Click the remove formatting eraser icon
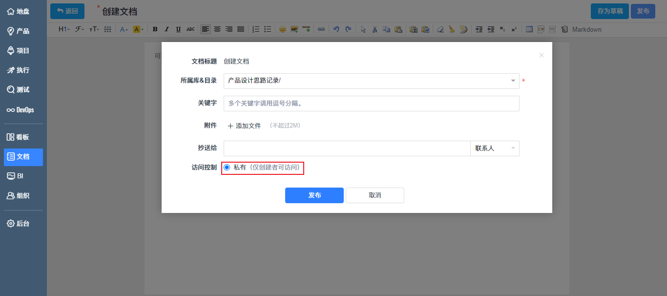 pos(441,29)
